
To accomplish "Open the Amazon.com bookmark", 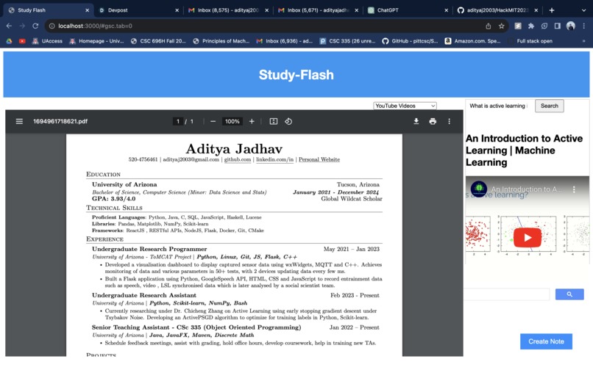I will click(472, 41).
